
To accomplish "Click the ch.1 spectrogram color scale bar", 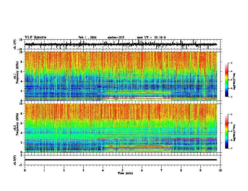I will [x=226, y=80].
